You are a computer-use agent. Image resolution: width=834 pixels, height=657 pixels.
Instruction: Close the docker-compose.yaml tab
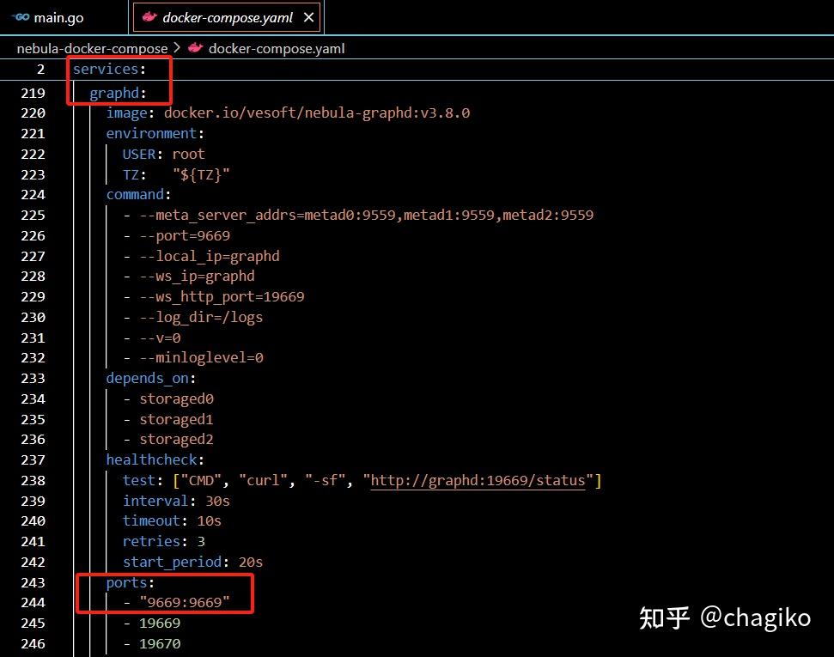(308, 16)
